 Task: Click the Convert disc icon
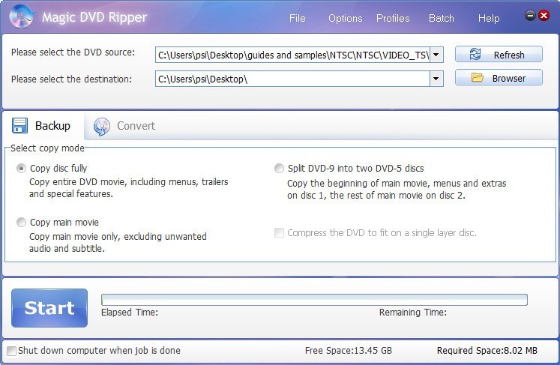(102, 127)
